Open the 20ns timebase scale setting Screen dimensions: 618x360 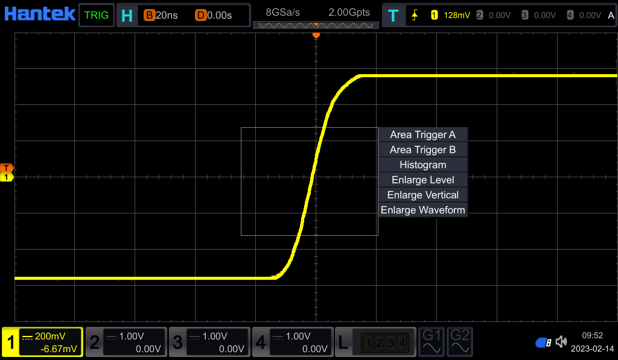[161, 15]
